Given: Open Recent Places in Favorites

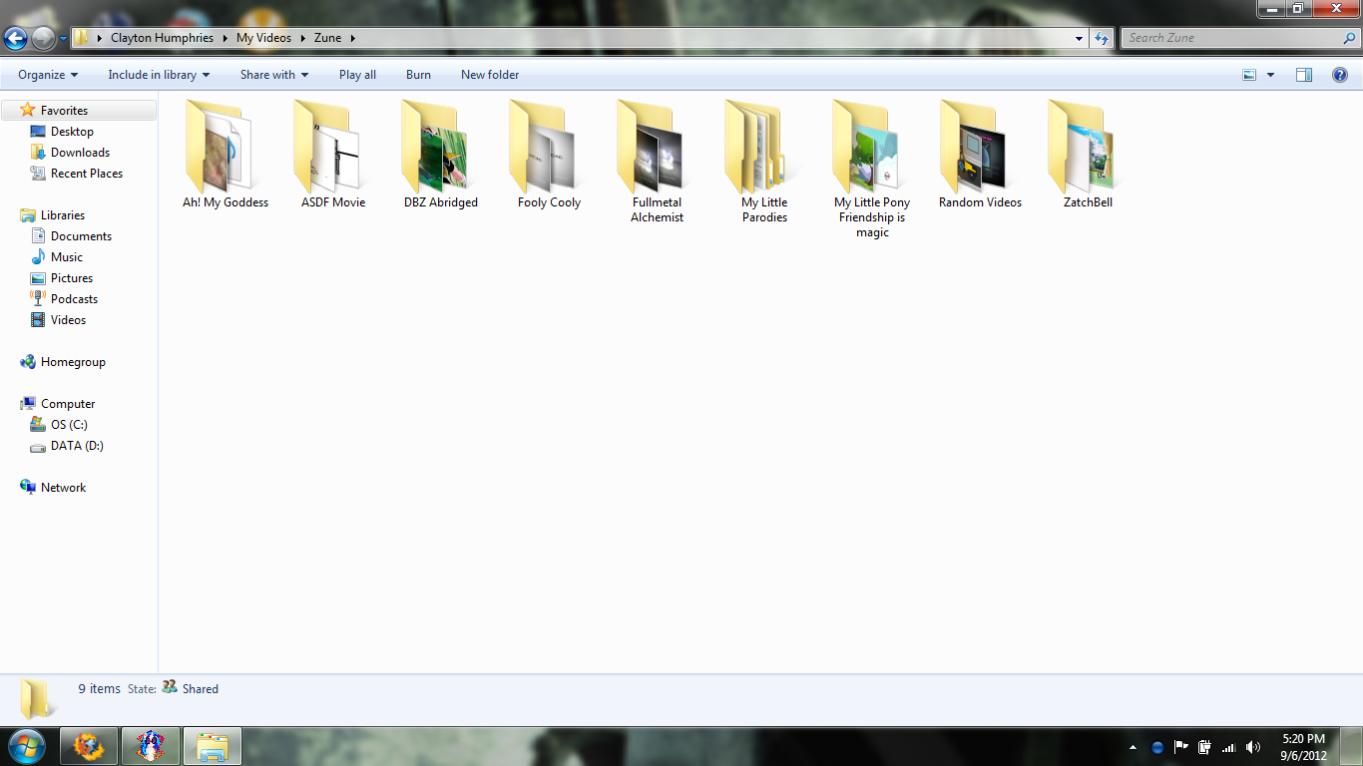Looking at the screenshot, I should (87, 174).
